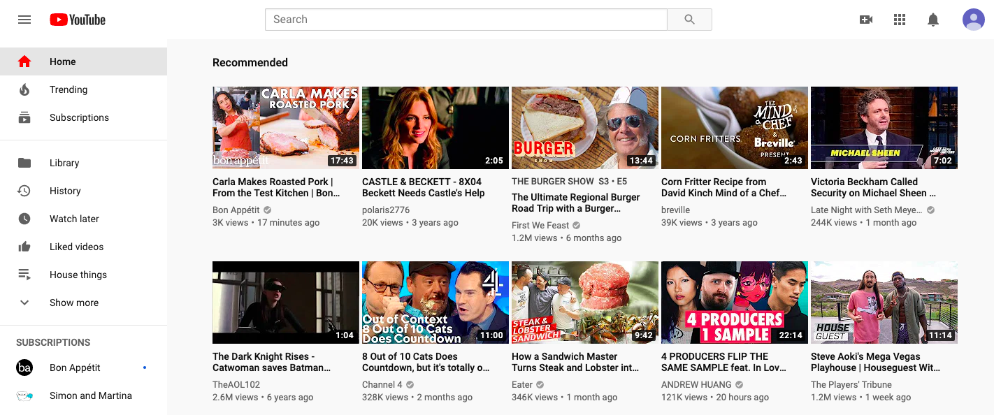Click the search magnifier button

(689, 20)
